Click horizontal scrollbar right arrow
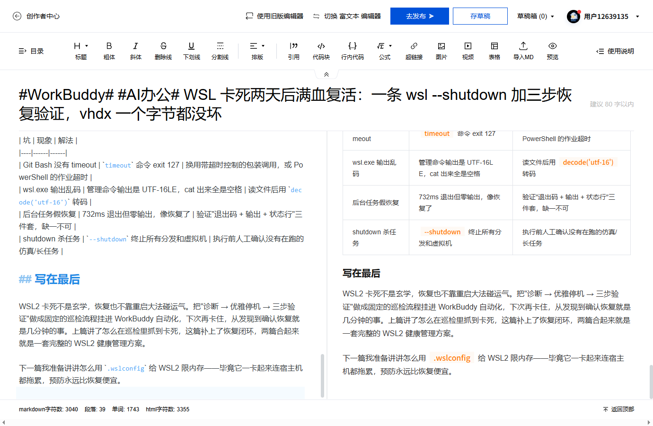This screenshot has height=426, width=653. pyautogui.click(x=649, y=422)
